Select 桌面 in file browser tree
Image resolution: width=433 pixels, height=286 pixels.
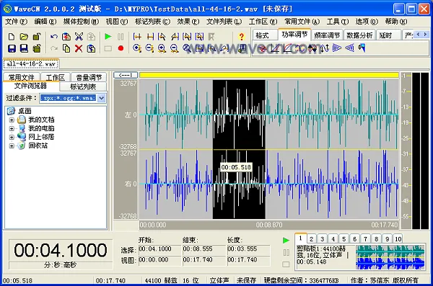pos(25,111)
